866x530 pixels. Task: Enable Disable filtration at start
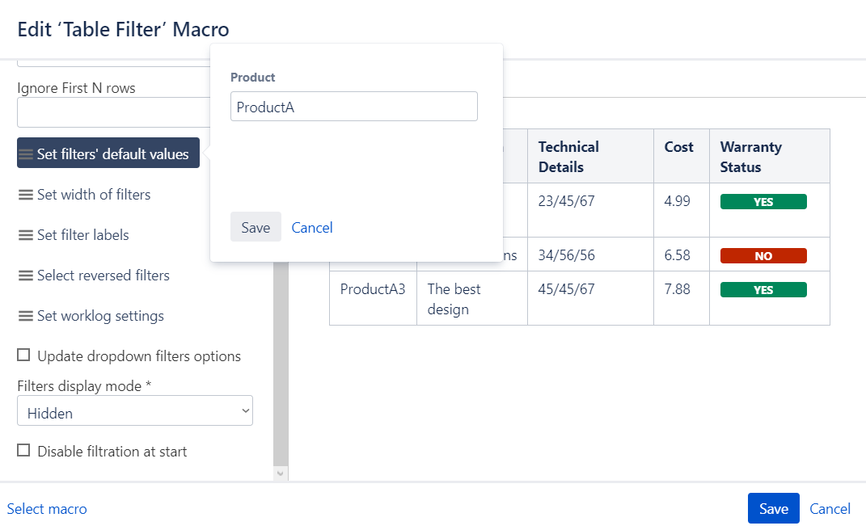pyautogui.click(x=23, y=451)
